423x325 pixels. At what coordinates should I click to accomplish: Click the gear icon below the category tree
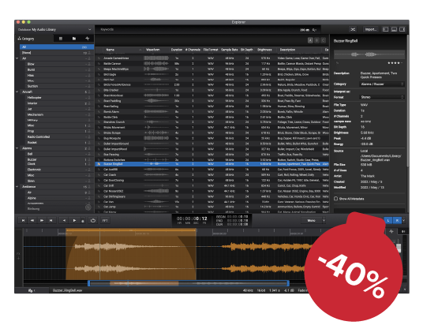click(88, 207)
